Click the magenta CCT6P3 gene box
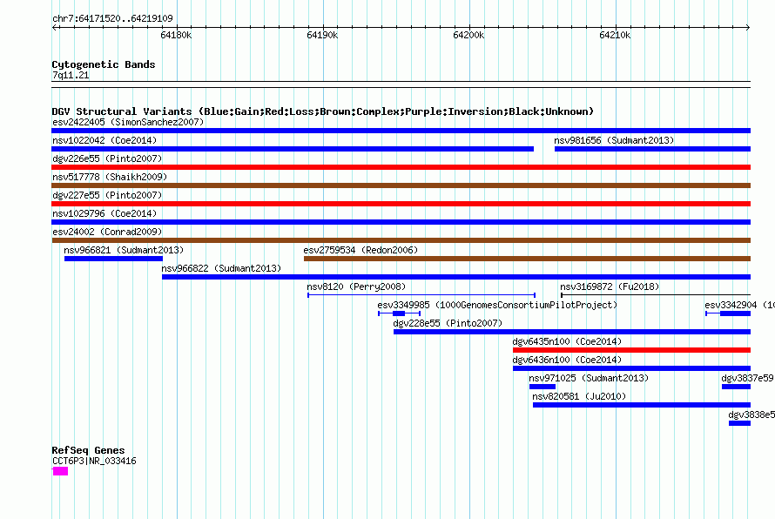This screenshot has width=775, height=519. coord(60,472)
